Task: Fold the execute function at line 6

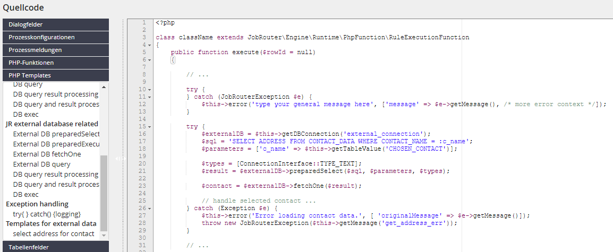Action: tap(150, 60)
